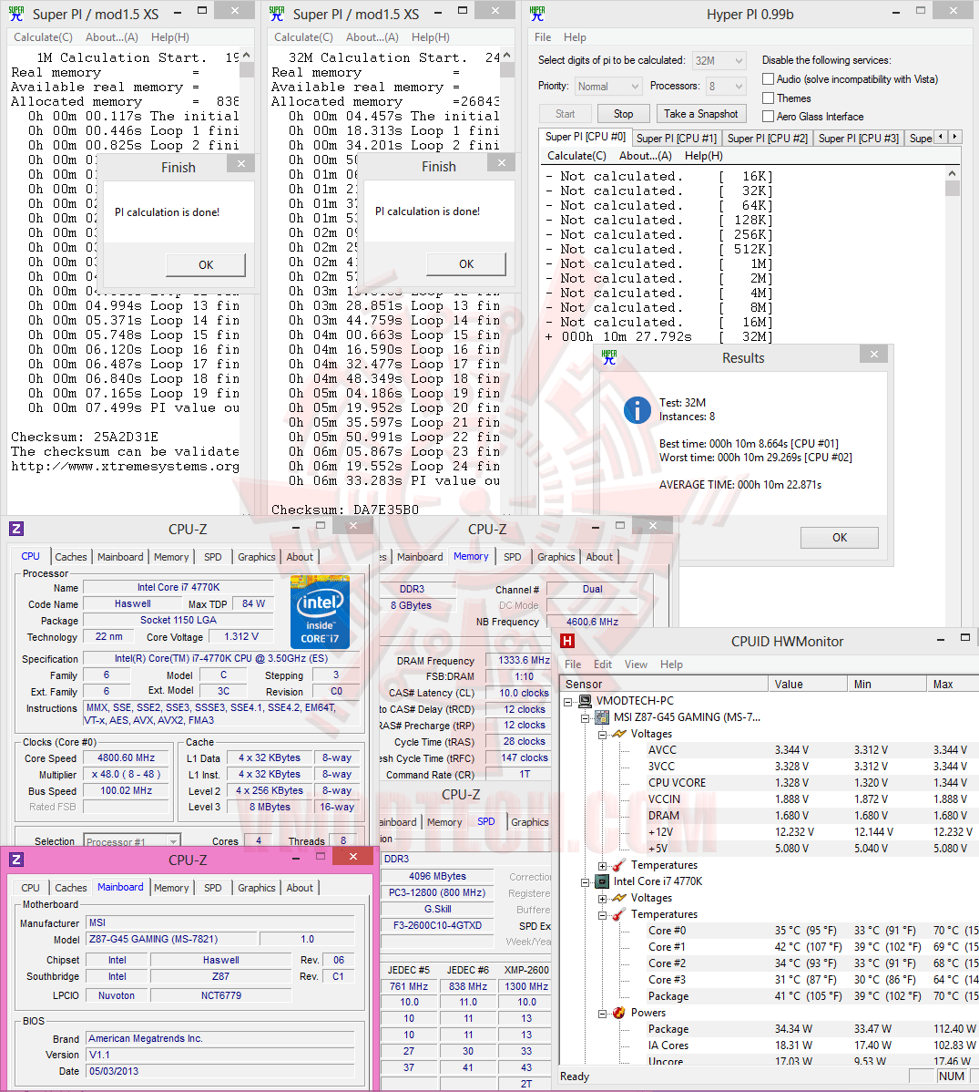Switch to Super PI [CPU #2] tab
The height and width of the screenshot is (1092, 979).
coord(768,138)
